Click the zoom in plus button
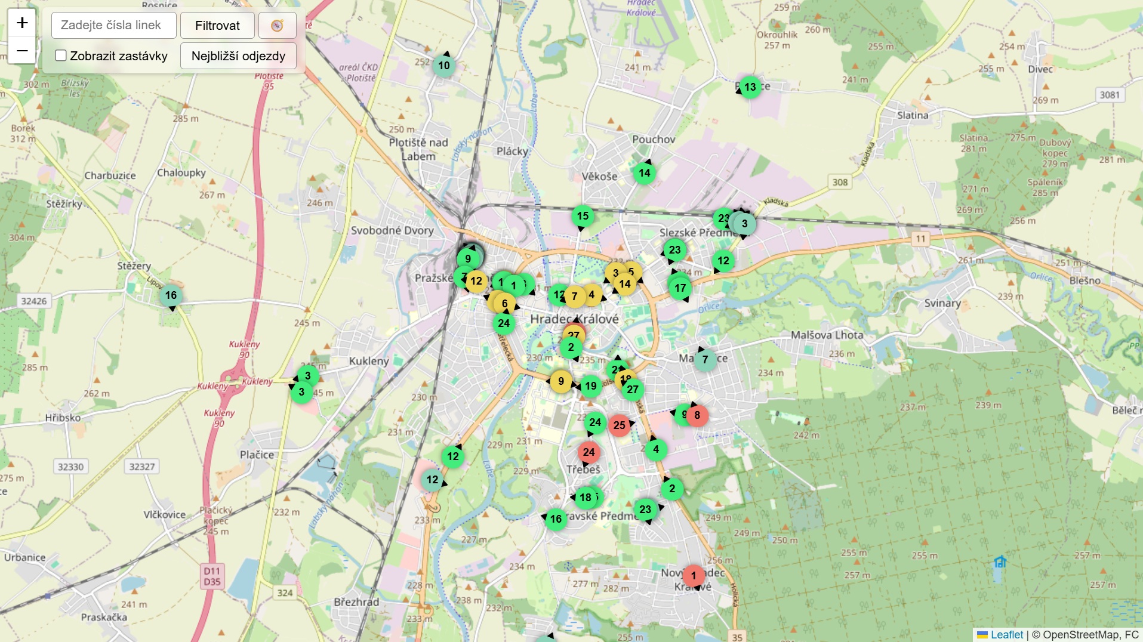This screenshot has width=1143, height=642. pos(22,23)
